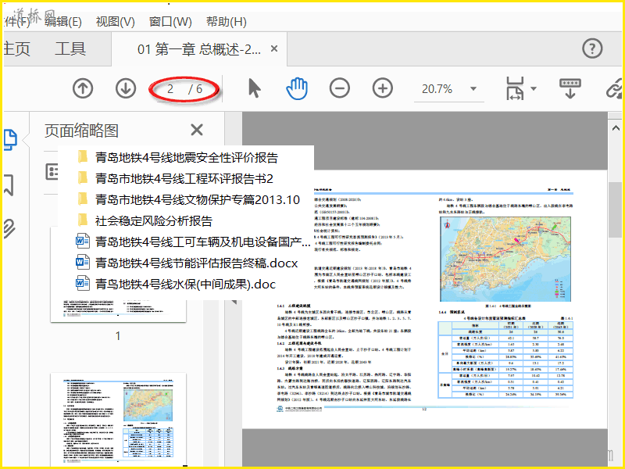Collapse the sidebar with the panel splitter arrow
Image resolution: width=625 pixels, height=469 pixels.
234,302
